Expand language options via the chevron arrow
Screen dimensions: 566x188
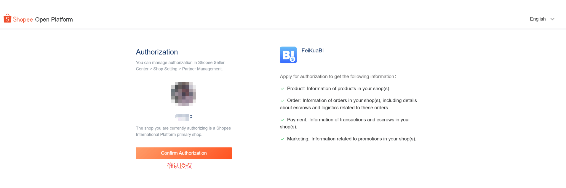tap(552, 19)
